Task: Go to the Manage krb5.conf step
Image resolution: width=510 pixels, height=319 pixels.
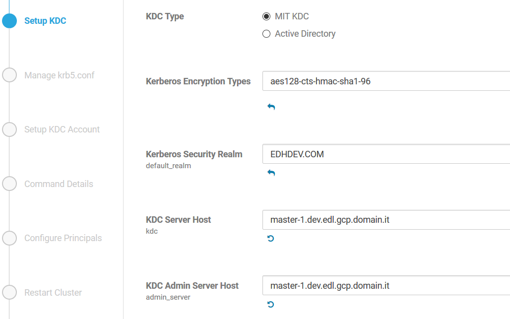Action: tap(59, 75)
